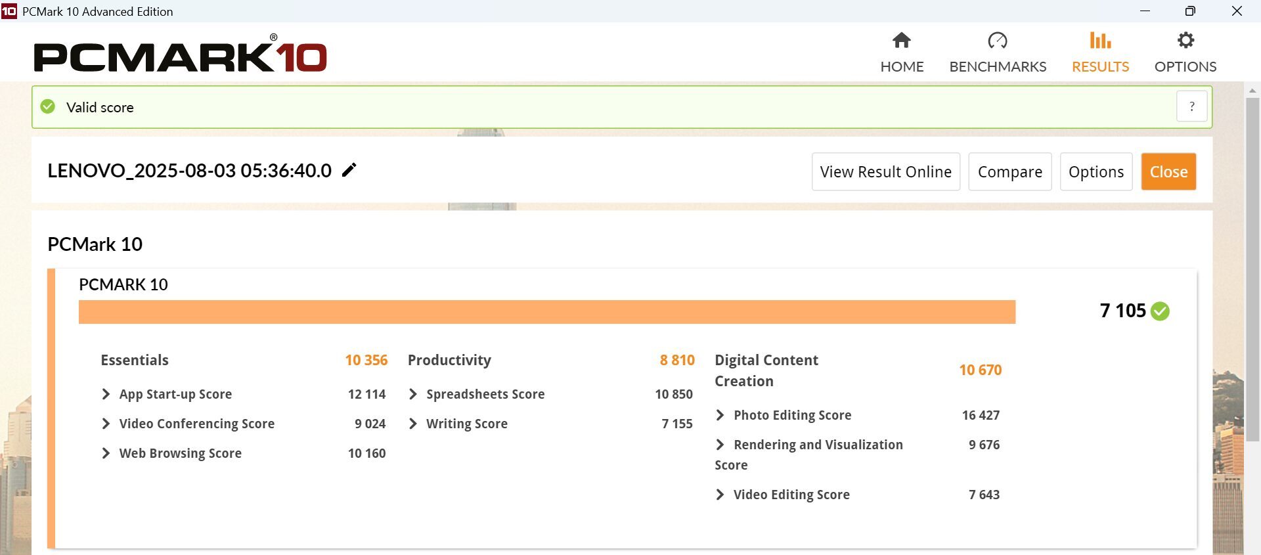Click Spreadsheets value 10 850
The height and width of the screenshot is (555, 1261).
pyautogui.click(x=674, y=394)
